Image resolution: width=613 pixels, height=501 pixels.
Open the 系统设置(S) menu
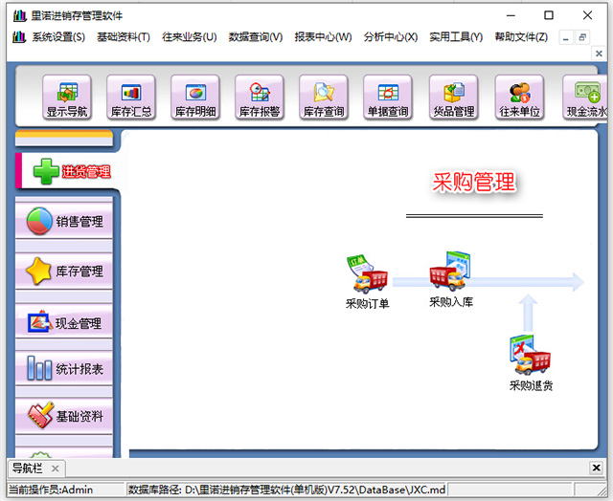pyautogui.click(x=58, y=37)
